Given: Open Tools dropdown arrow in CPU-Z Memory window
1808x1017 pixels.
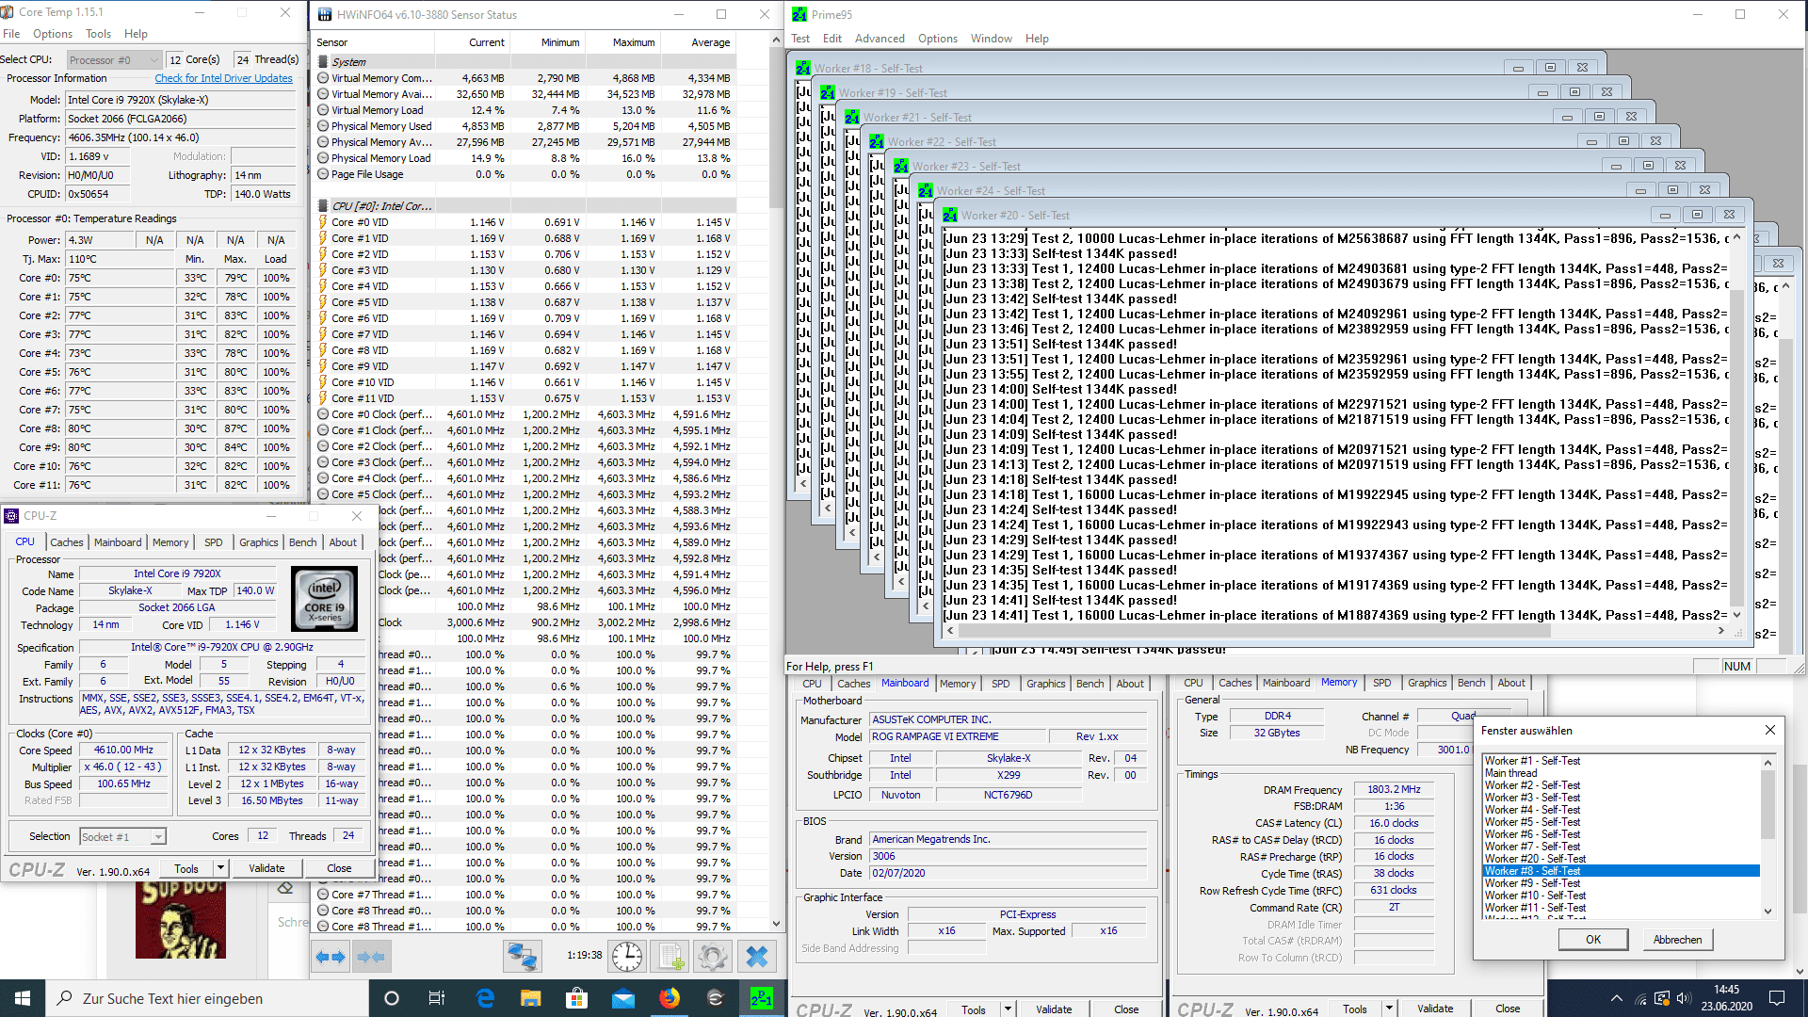Looking at the screenshot, I should pyautogui.click(x=1389, y=1009).
